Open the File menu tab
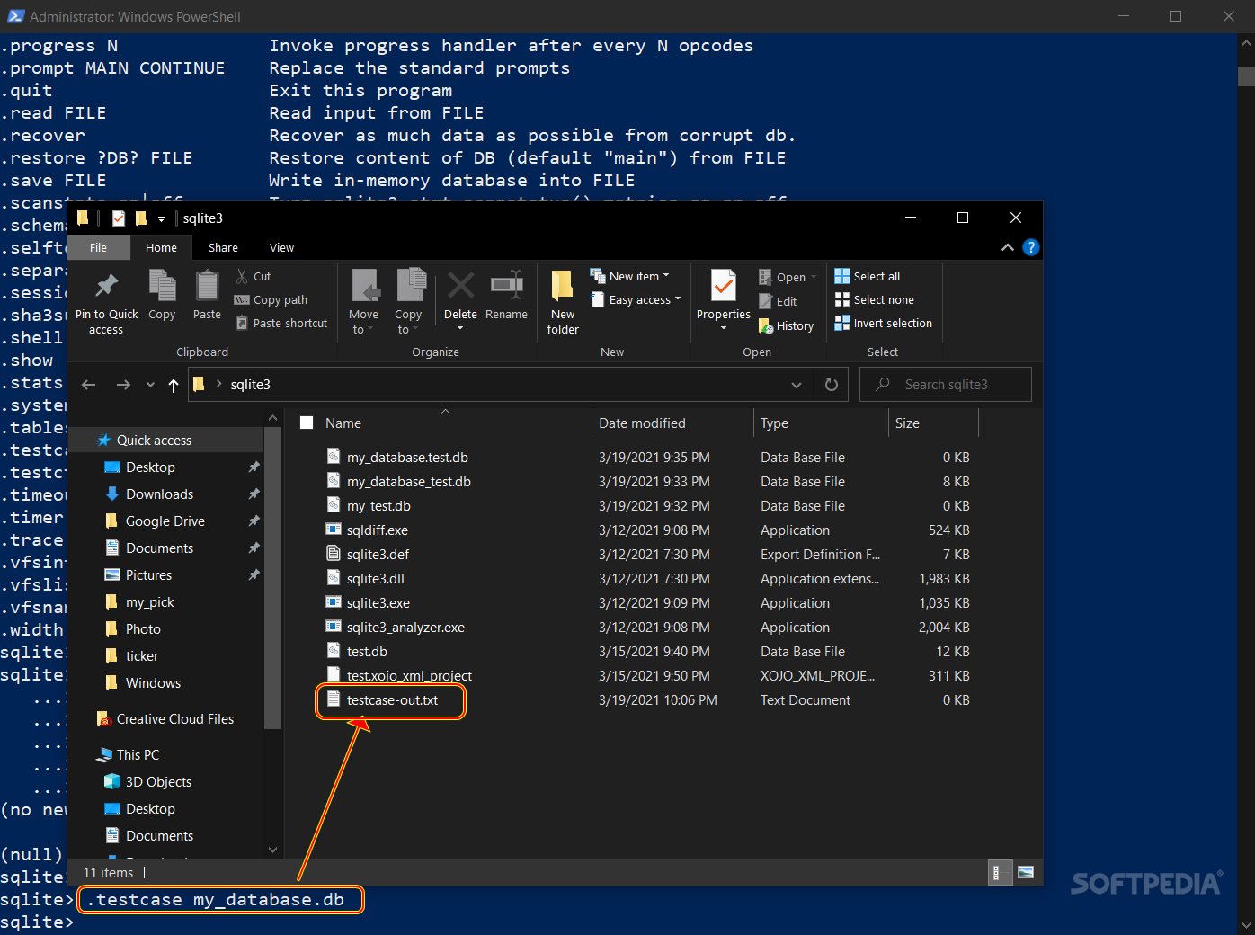This screenshot has height=935, width=1255. 98,248
